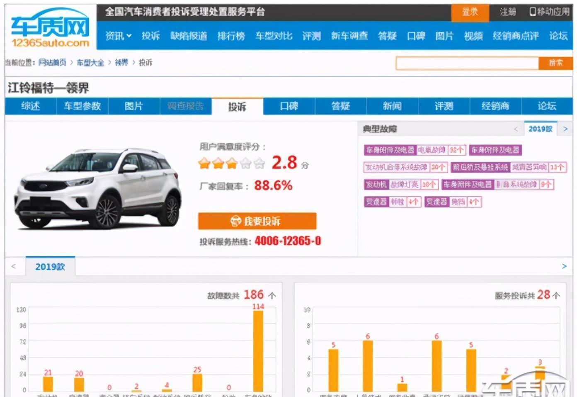Screen dimensions: 577x397
Task: Click the 88.6% reply rate value
Action: 273,185
